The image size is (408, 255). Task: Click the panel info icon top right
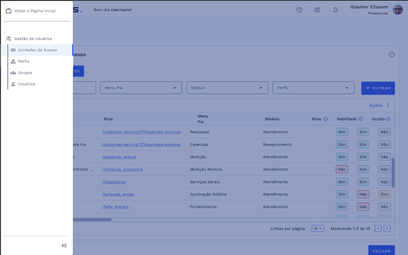coord(391,55)
